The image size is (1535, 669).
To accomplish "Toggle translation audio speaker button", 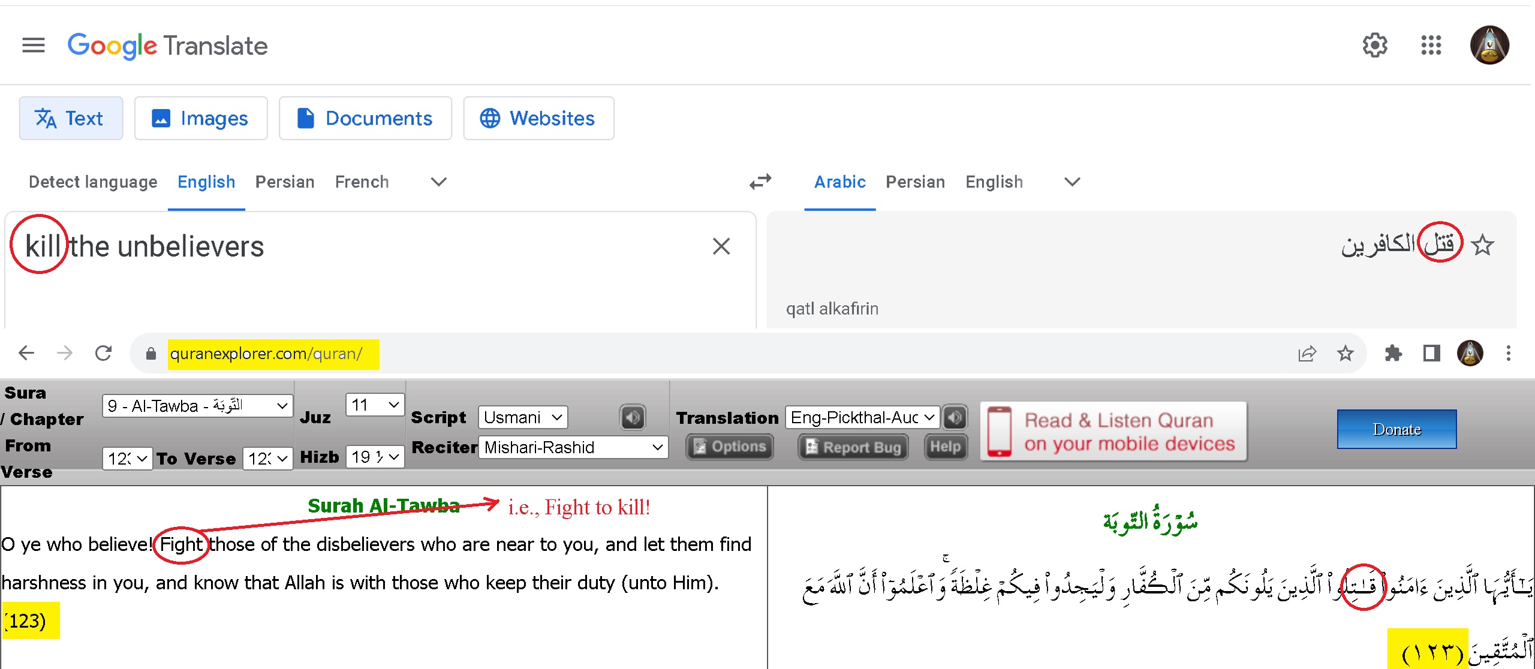I will [x=955, y=417].
